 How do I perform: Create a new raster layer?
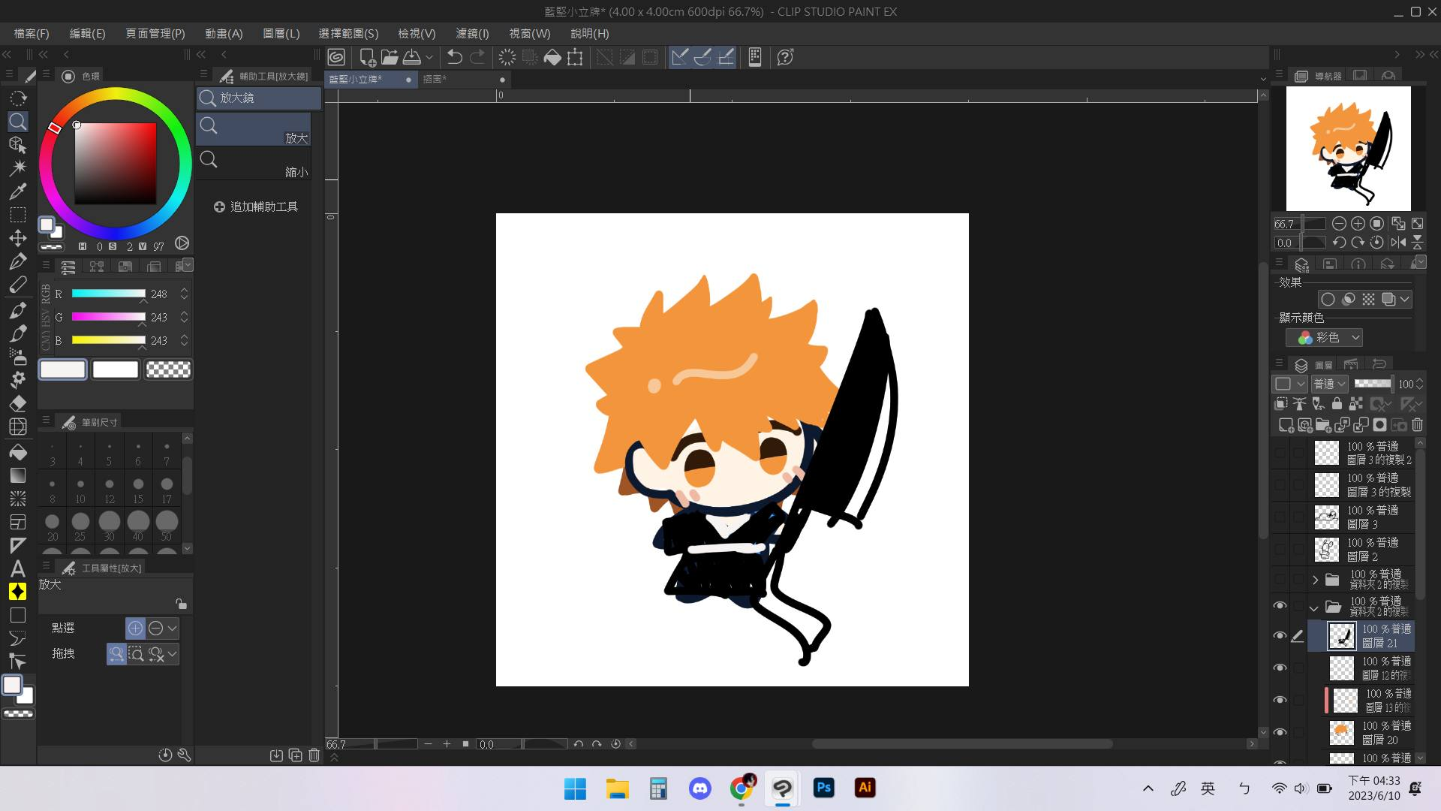pos(1286,426)
